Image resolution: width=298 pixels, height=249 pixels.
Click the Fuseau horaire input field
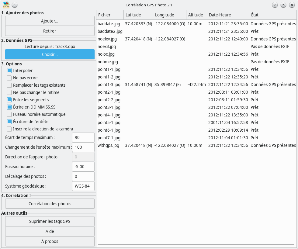tap(83, 167)
